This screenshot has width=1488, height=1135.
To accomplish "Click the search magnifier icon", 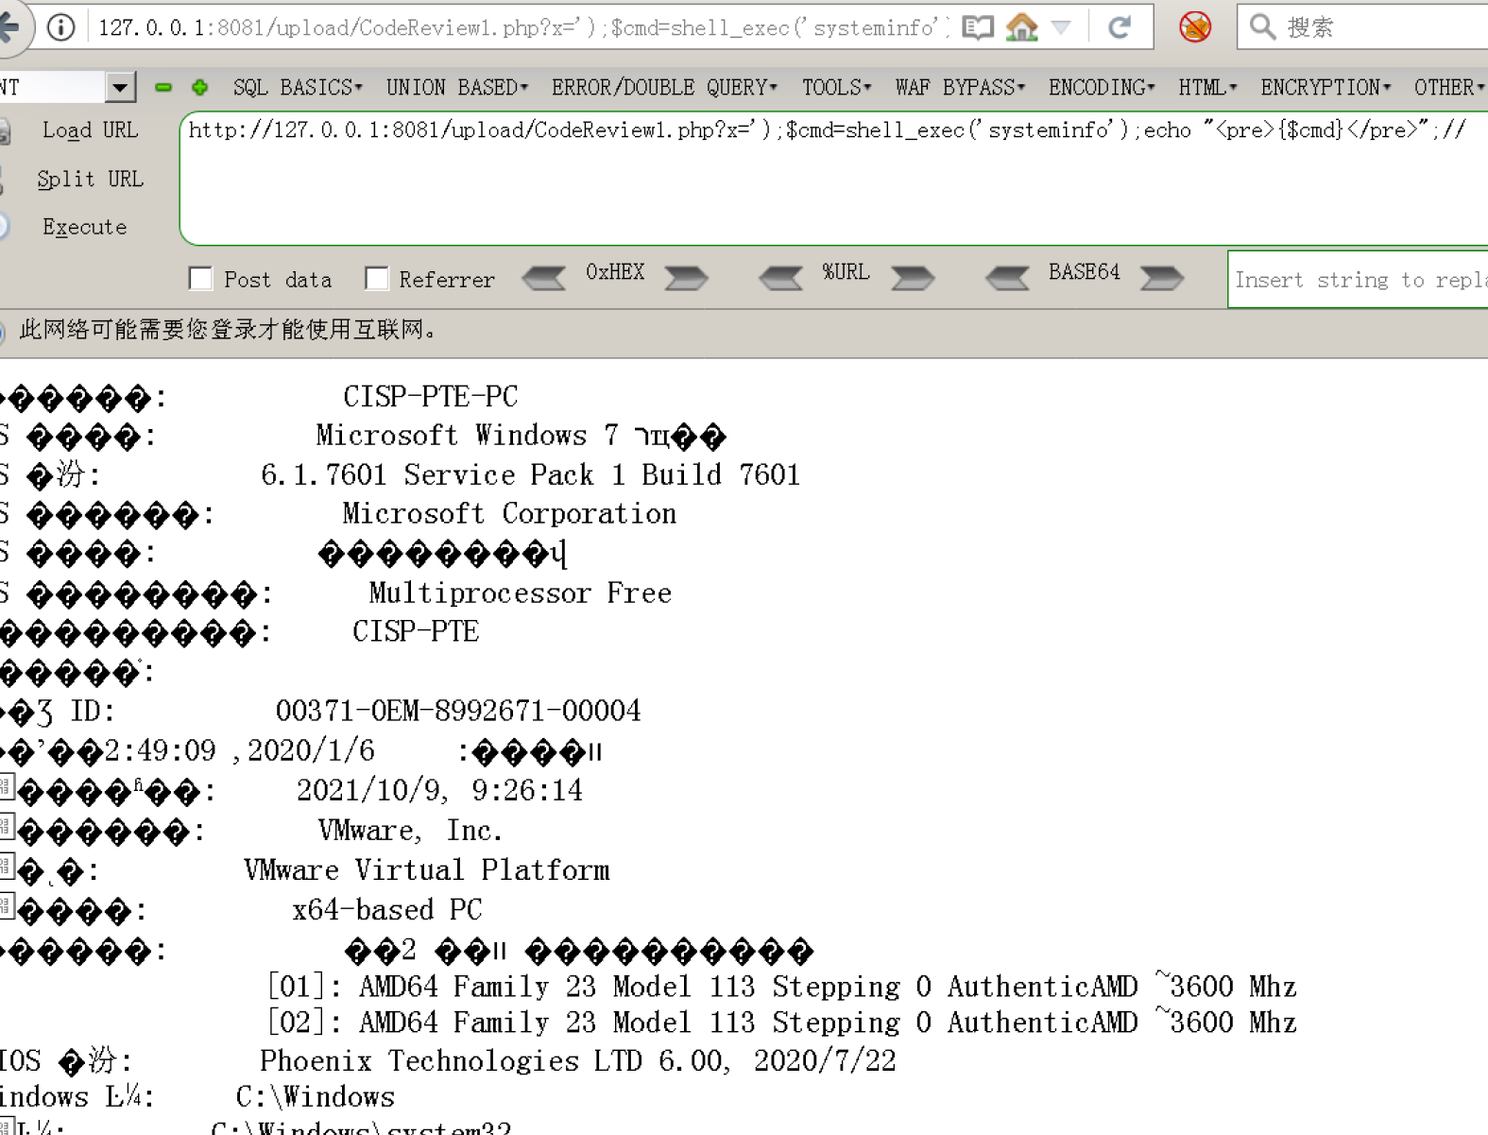I will point(1262,26).
